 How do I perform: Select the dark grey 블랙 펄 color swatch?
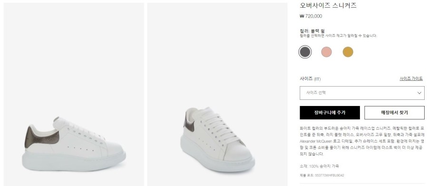[x=305, y=52]
